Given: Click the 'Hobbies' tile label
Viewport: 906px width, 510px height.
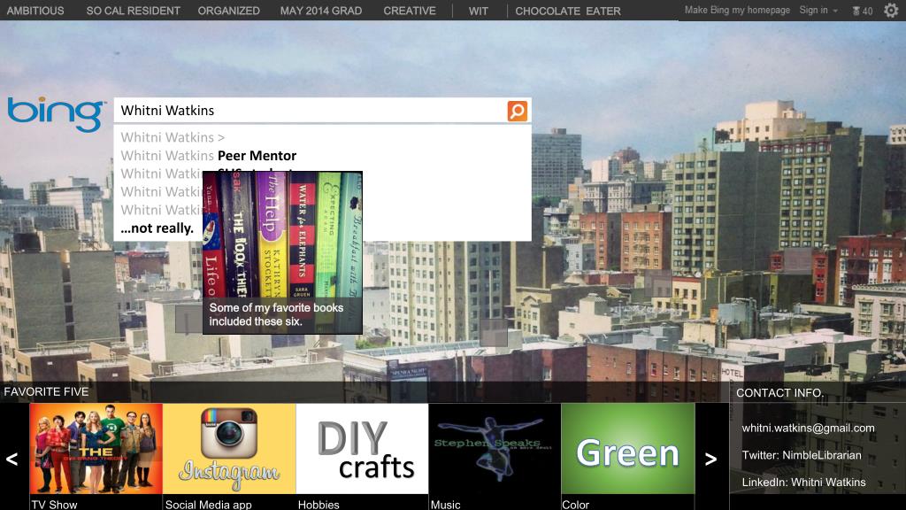Looking at the screenshot, I should pyautogui.click(x=319, y=504).
